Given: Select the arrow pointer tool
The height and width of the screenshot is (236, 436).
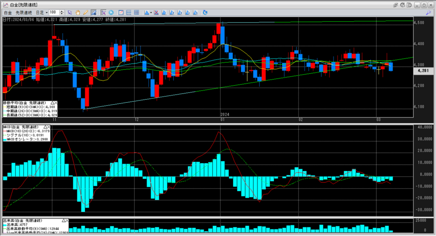Looking at the screenshot, I should 70,12.
